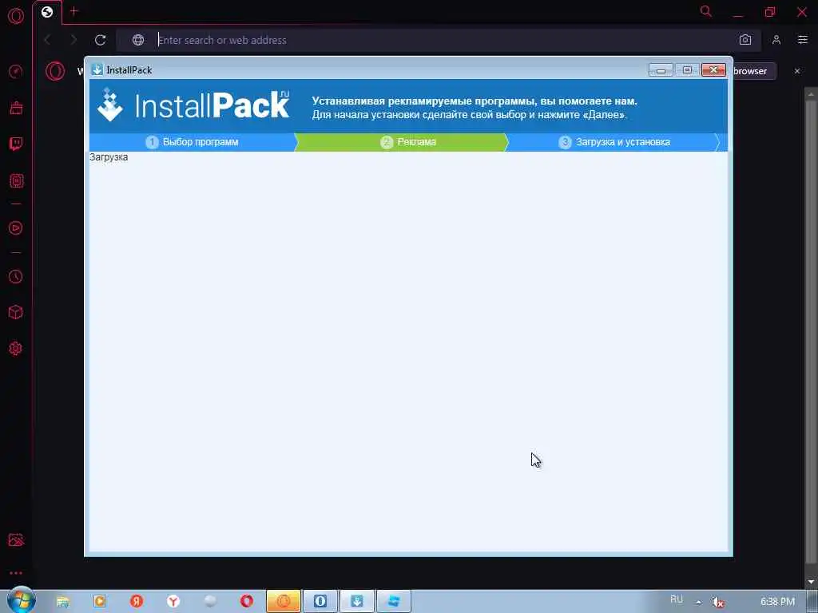Go forward with the browser forward arrow
Image resolution: width=818 pixels, height=613 pixels.
click(73, 40)
